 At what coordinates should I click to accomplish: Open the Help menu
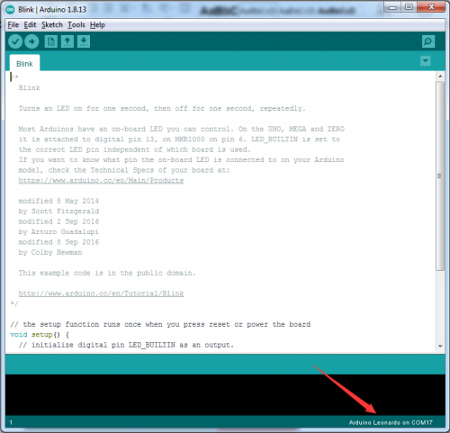point(97,25)
